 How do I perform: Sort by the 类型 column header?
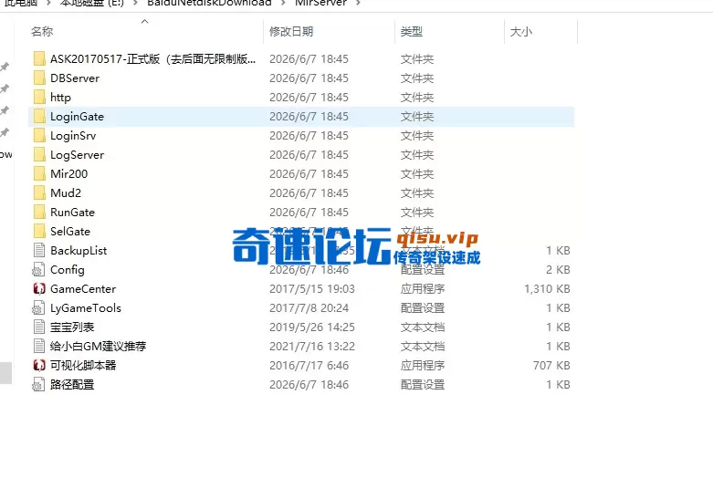click(x=411, y=31)
